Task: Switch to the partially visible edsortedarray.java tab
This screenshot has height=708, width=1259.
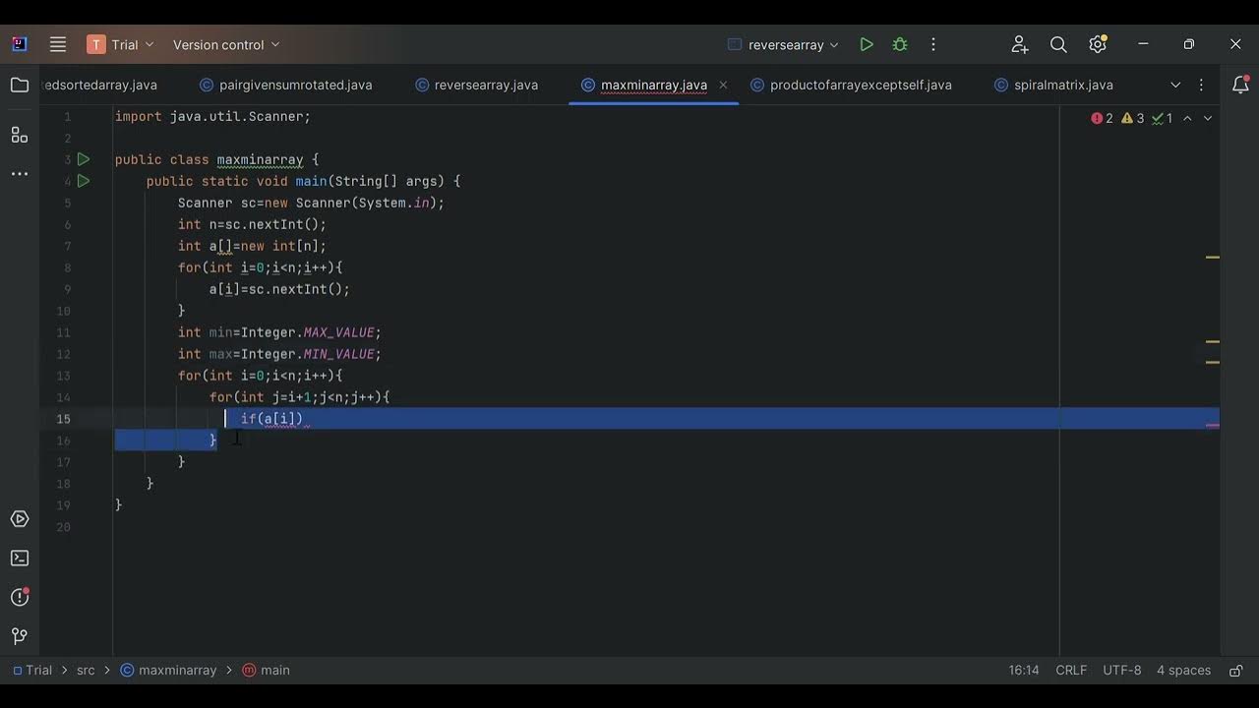Action: click(100, 86)
